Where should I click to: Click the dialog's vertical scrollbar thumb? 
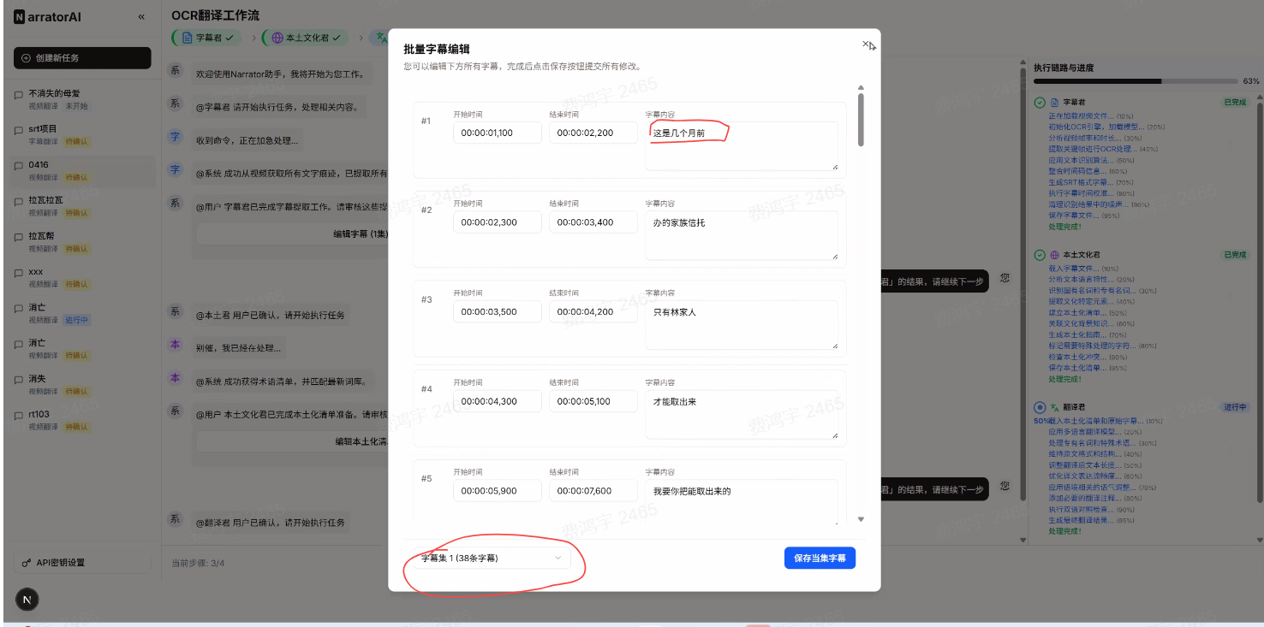pyautogui.click(x=861, y=120)
